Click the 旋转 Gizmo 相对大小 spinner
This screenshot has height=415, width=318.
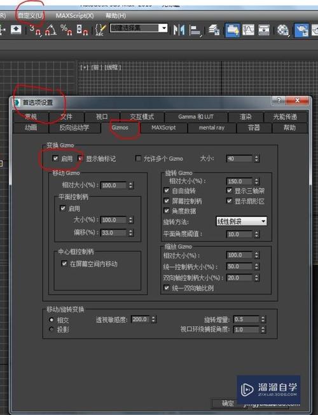tap(256, 181)
